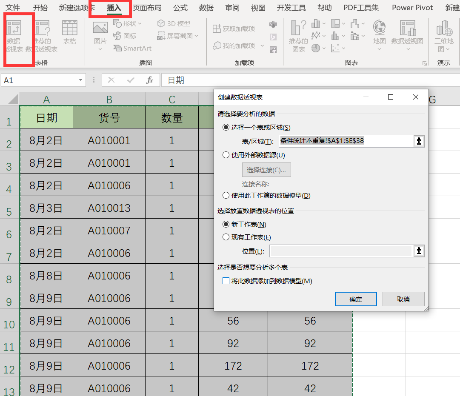Click the Bing Maps add-in icon
Screen dimensions: 460x396
(x=273, y=37)
